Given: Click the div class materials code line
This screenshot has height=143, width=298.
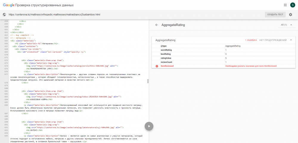Looking at the screenshot, I should coord(23,41).
